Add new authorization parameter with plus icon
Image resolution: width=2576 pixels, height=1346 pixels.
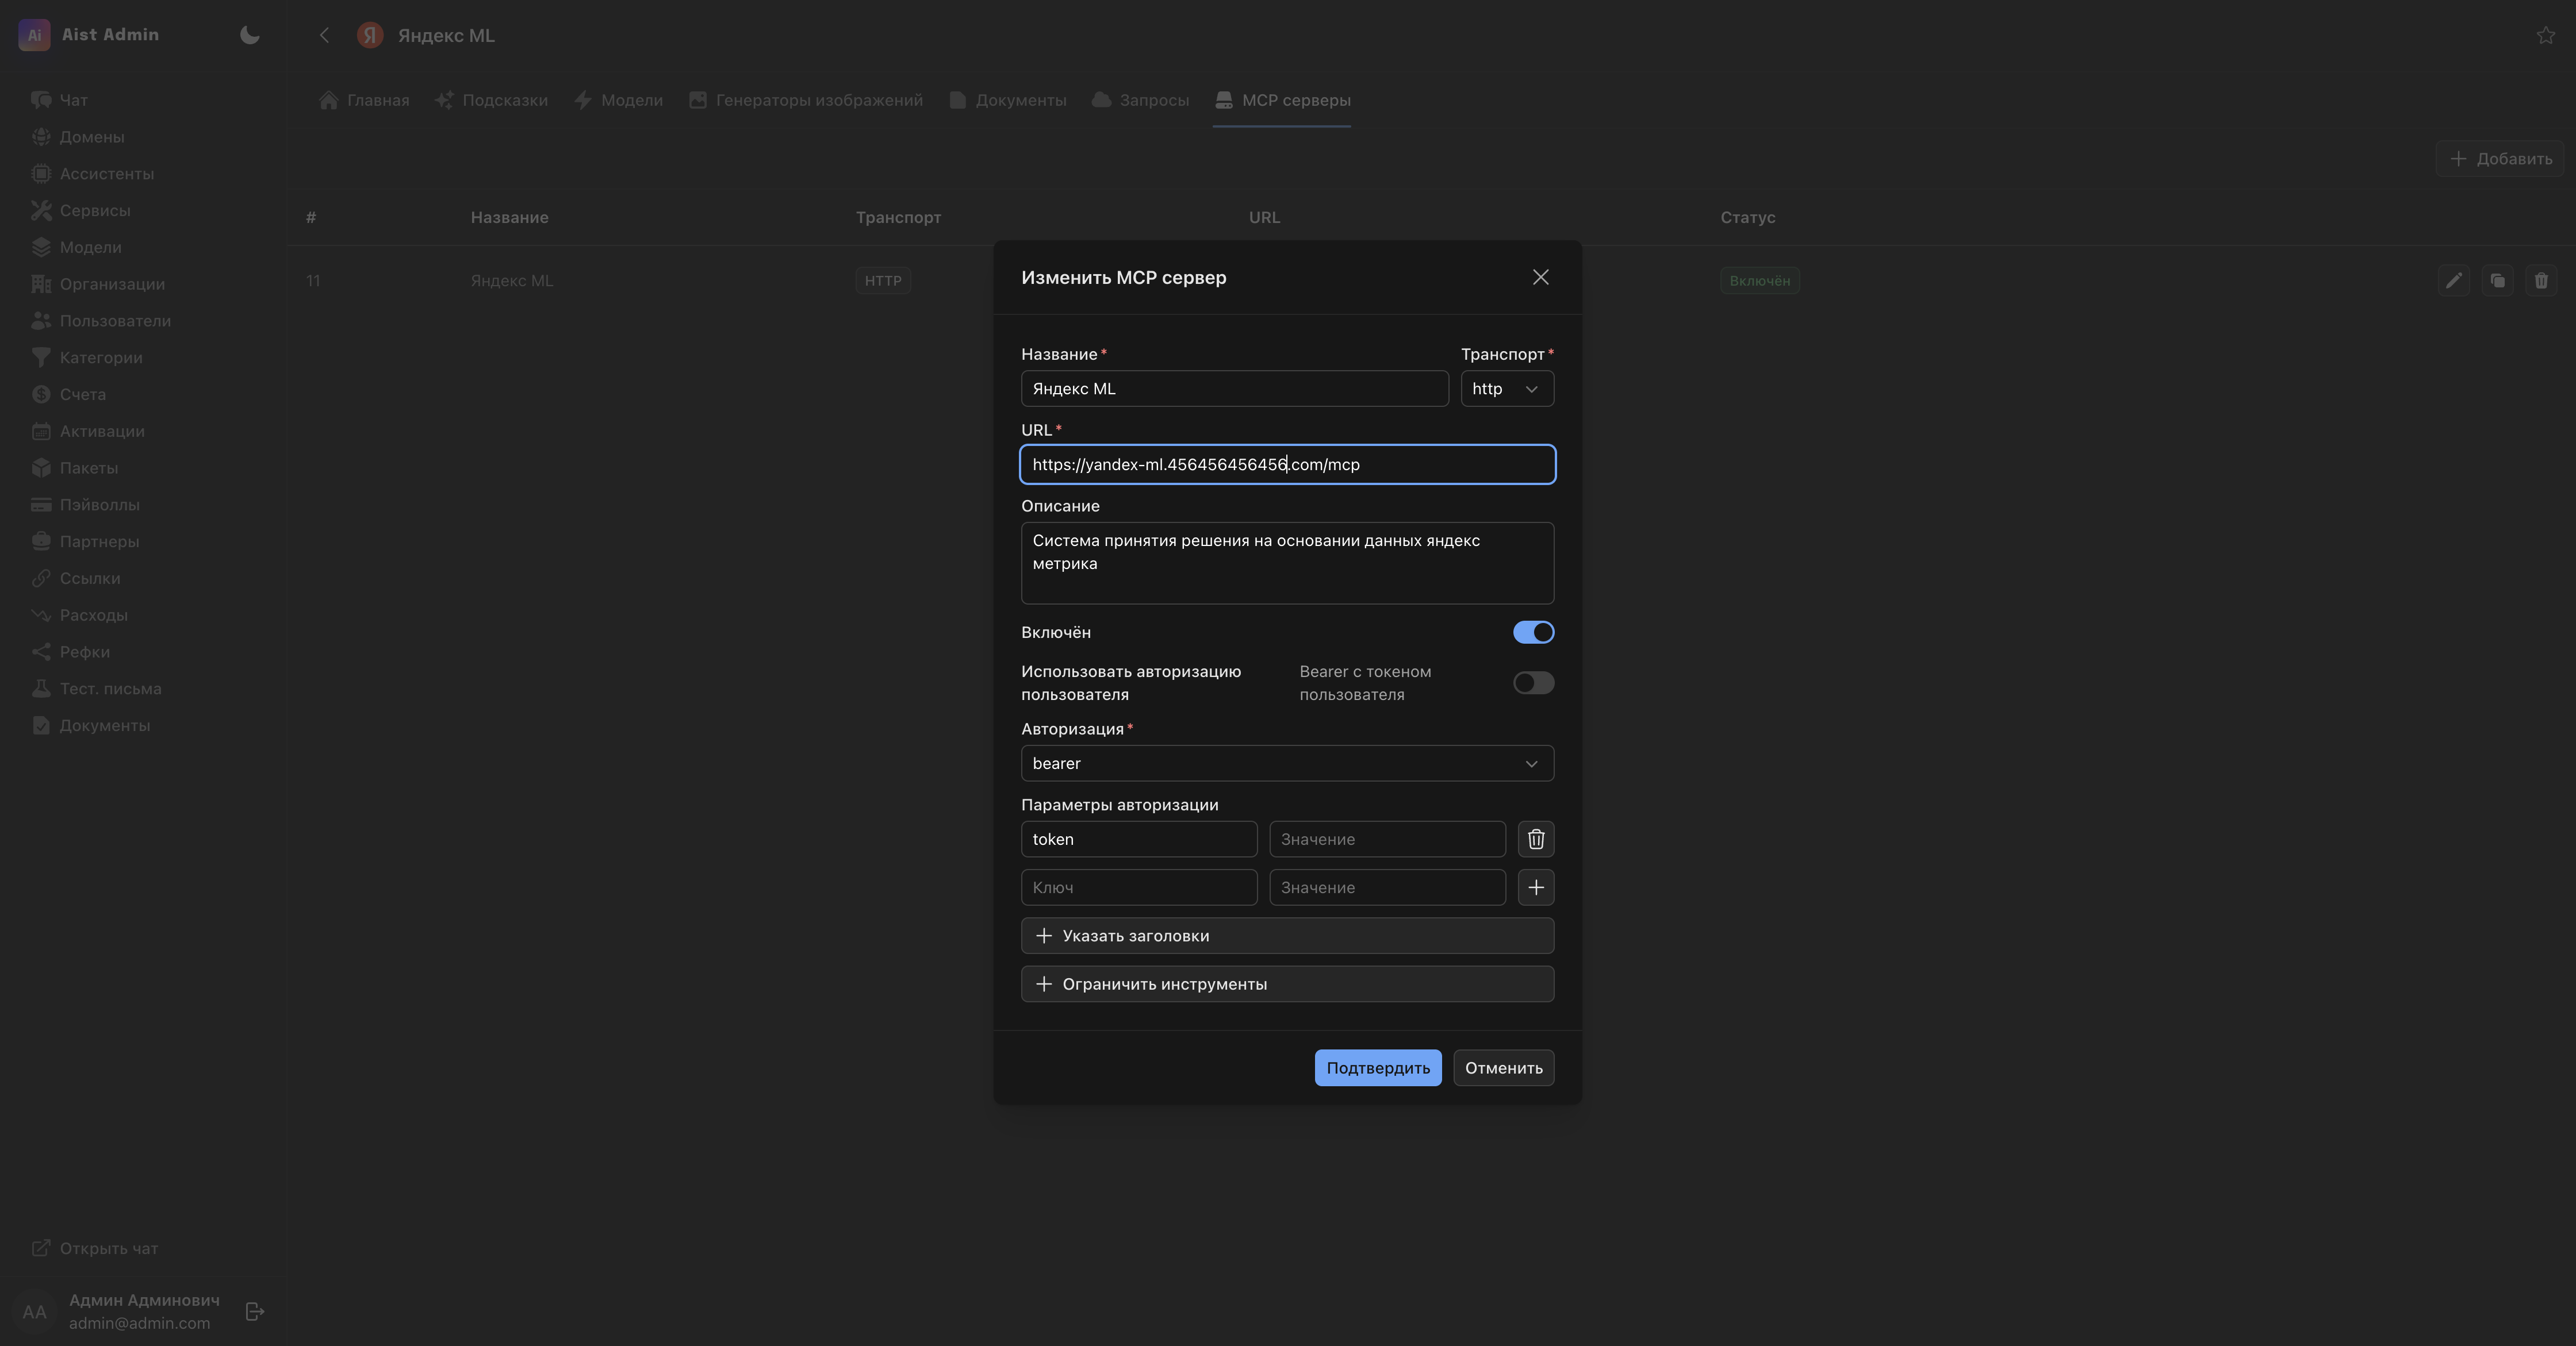pyautogui.click(x=1536, y=887)
